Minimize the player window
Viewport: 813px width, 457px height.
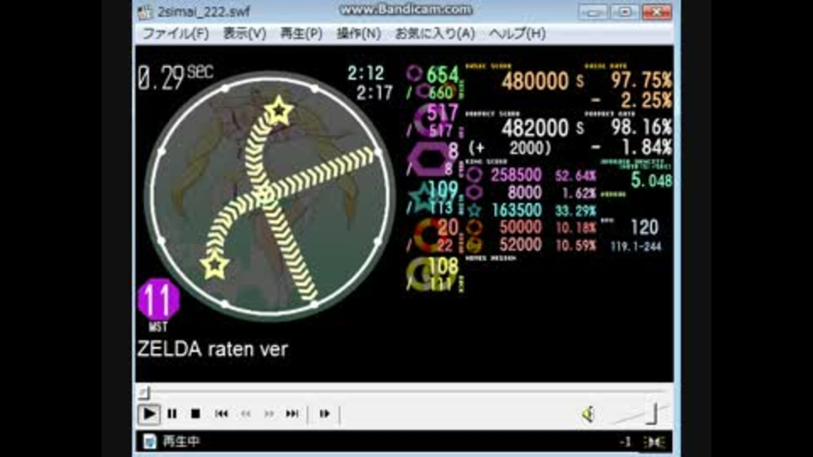[593, 11]
